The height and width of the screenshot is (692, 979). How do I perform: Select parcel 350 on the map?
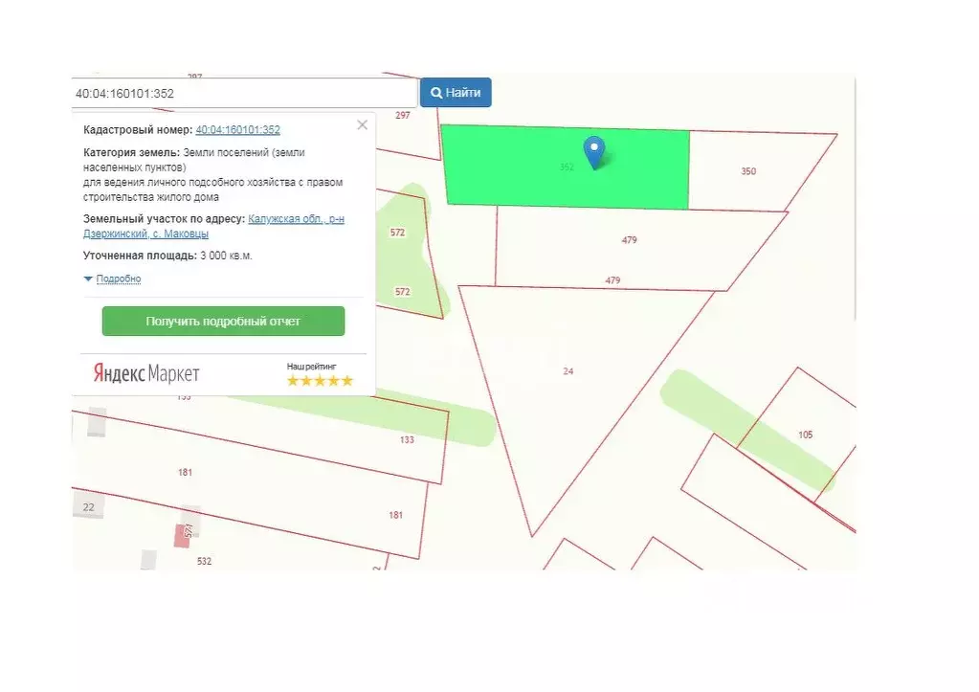click(748, 171)
